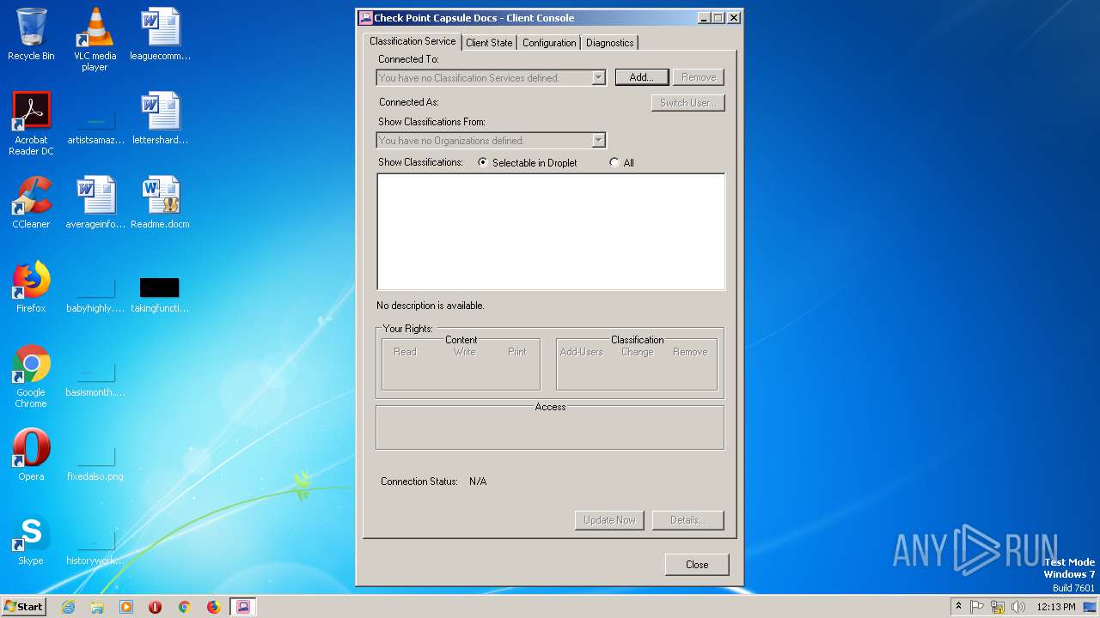Open VLC media player shortcut
1100x618 pixels.
point(95,39)
